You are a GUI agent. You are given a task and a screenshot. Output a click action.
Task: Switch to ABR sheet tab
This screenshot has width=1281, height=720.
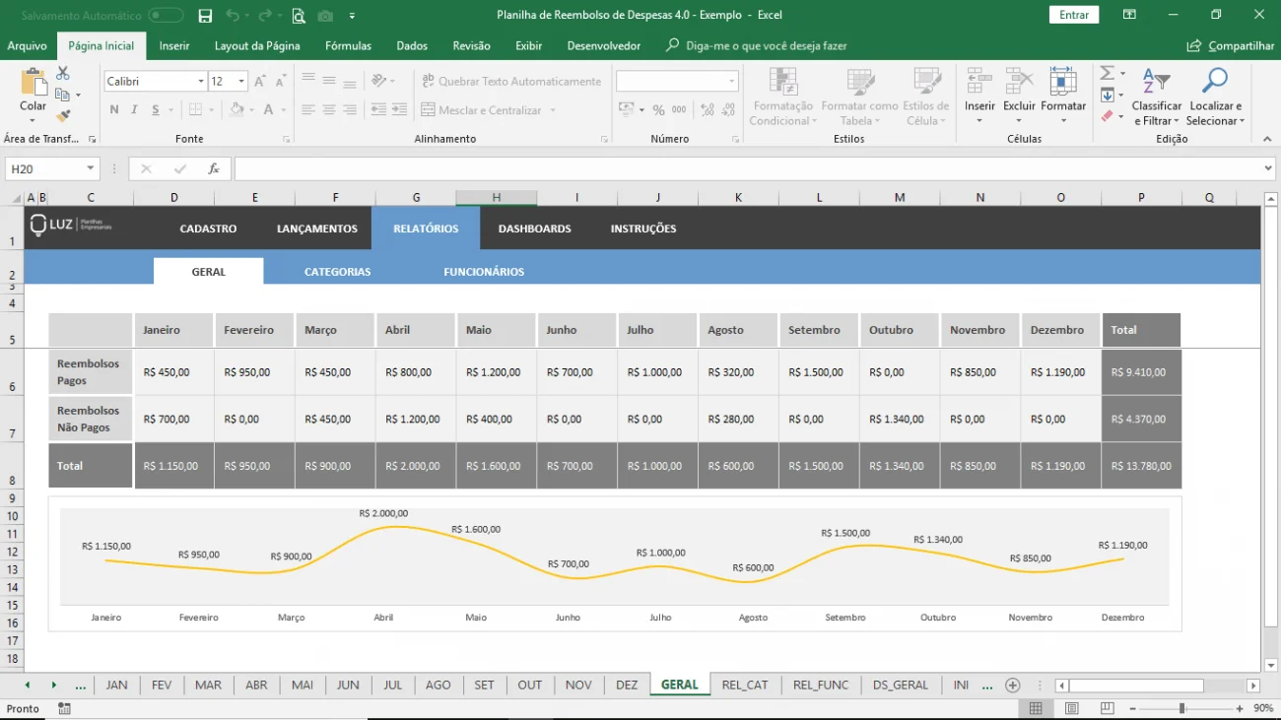[x=256, y=685]
